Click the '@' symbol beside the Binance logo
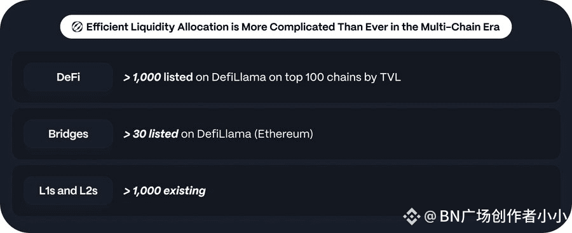The width and height of the screenshot is (572, 233). [x=430, y=217]
